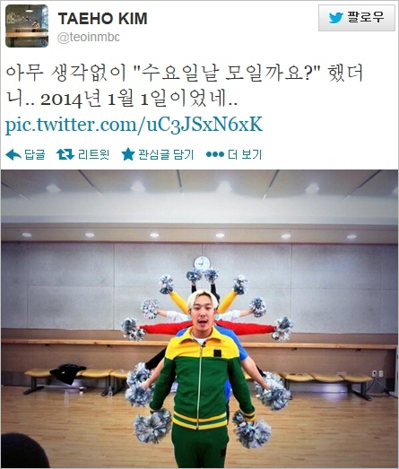
Task: Click the TAEHO KIM display name
Action: pyautogui.click(x=102, y=19)
